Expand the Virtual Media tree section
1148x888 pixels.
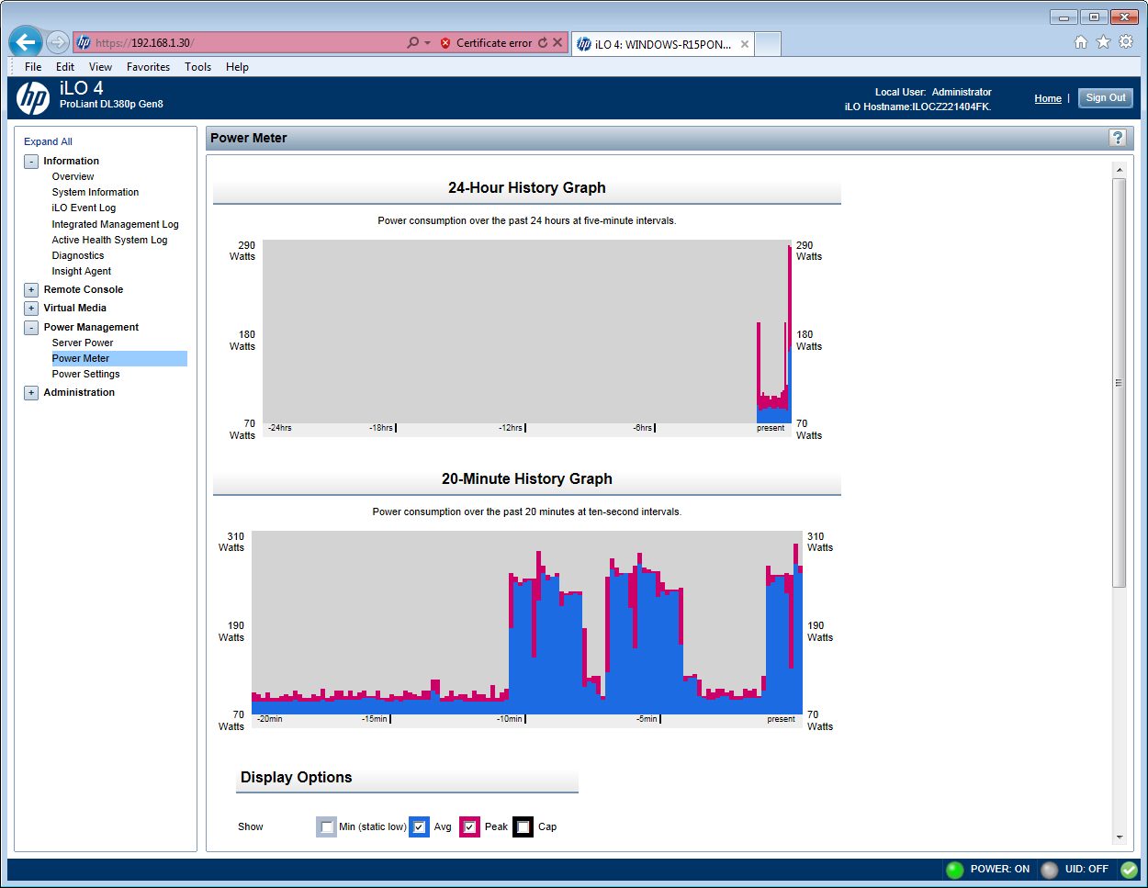tap(31, 309)
